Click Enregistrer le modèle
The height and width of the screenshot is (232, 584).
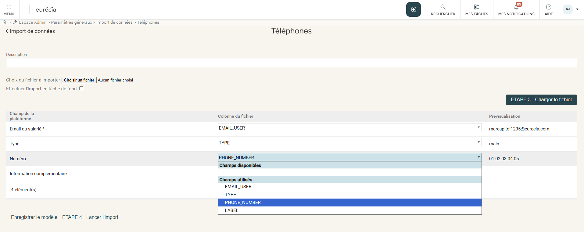point(34,217)
